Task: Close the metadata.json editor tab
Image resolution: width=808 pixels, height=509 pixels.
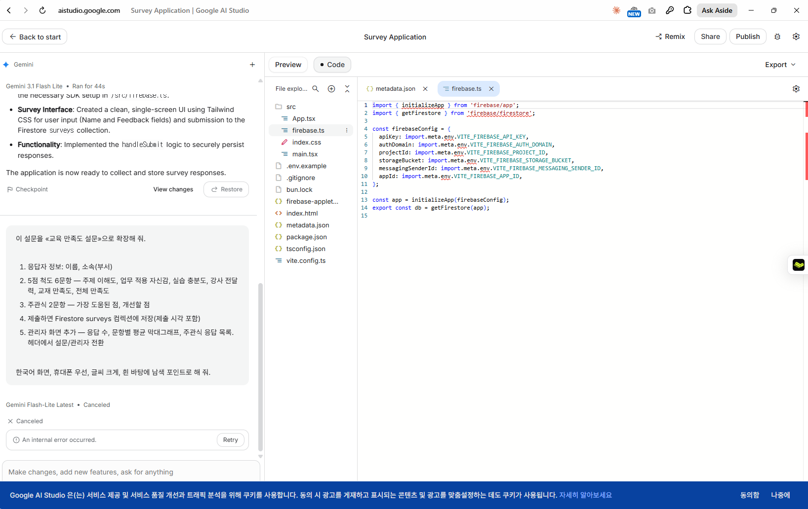Action: tap(425, 89)
